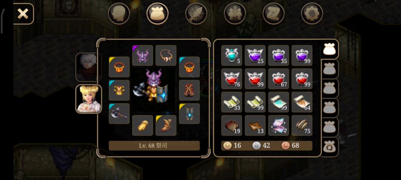401x180 pixels.
Task: Select the battle axe weapon slot
Action: [x=119, y=114]
